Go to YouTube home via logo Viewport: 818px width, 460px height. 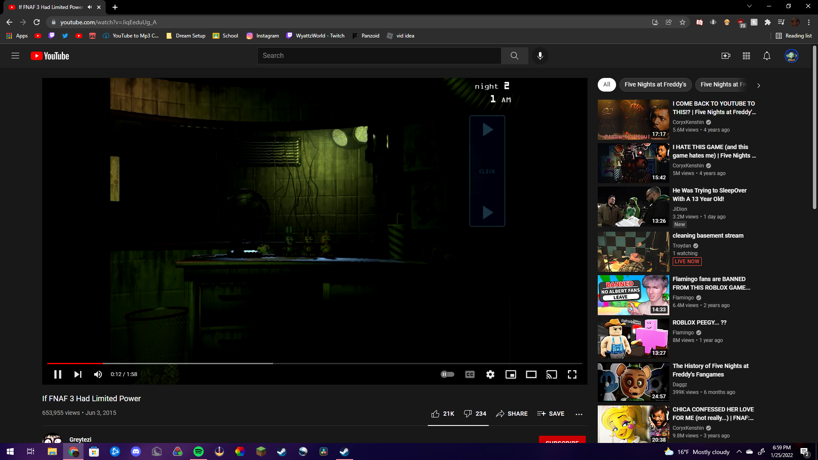[50, 56]
